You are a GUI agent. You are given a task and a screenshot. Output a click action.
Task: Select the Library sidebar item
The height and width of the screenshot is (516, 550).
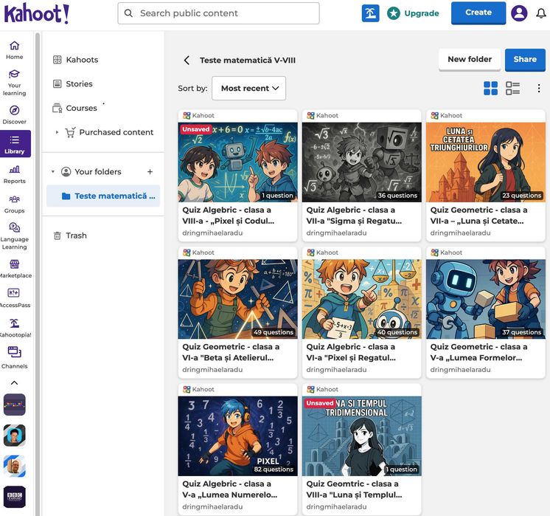click(x=15, y=144)
